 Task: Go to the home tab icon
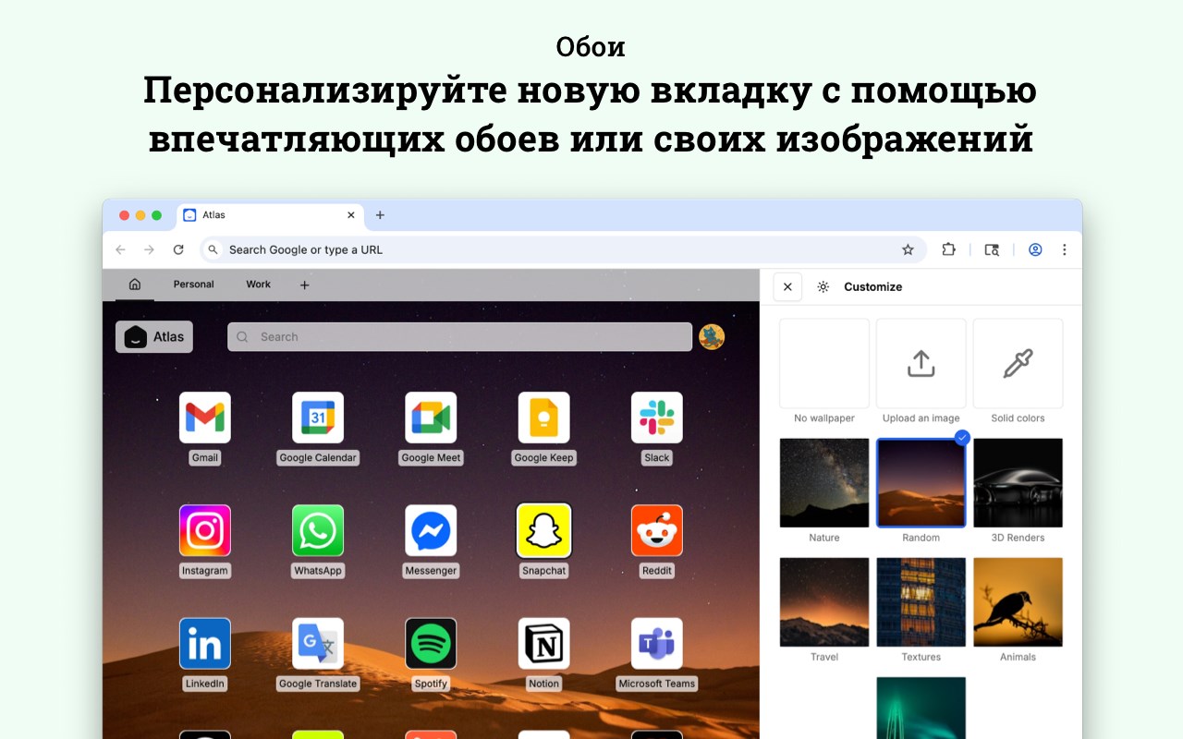coord(135,285)
